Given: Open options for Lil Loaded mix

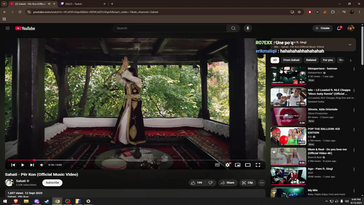Looking at the screenshot, I should pyautogui.click(x=354, y=91).
